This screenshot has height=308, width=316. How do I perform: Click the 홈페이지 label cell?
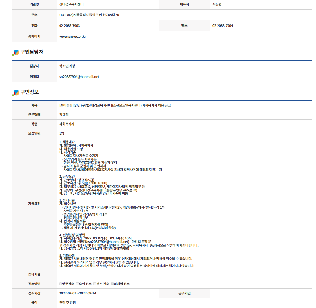click(x=34, y=36)
